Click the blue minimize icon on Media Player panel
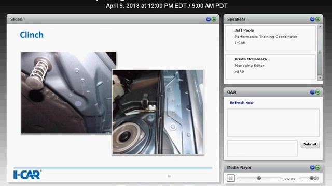332x186 pixels. (x=312, y=167)
